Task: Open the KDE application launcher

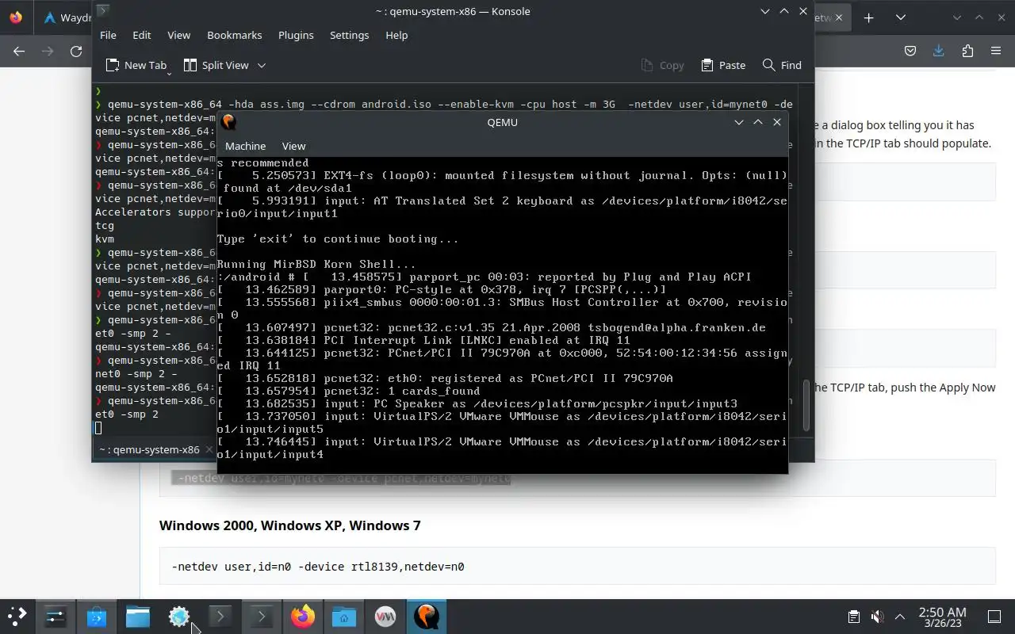Action: [x=17, y=616]
